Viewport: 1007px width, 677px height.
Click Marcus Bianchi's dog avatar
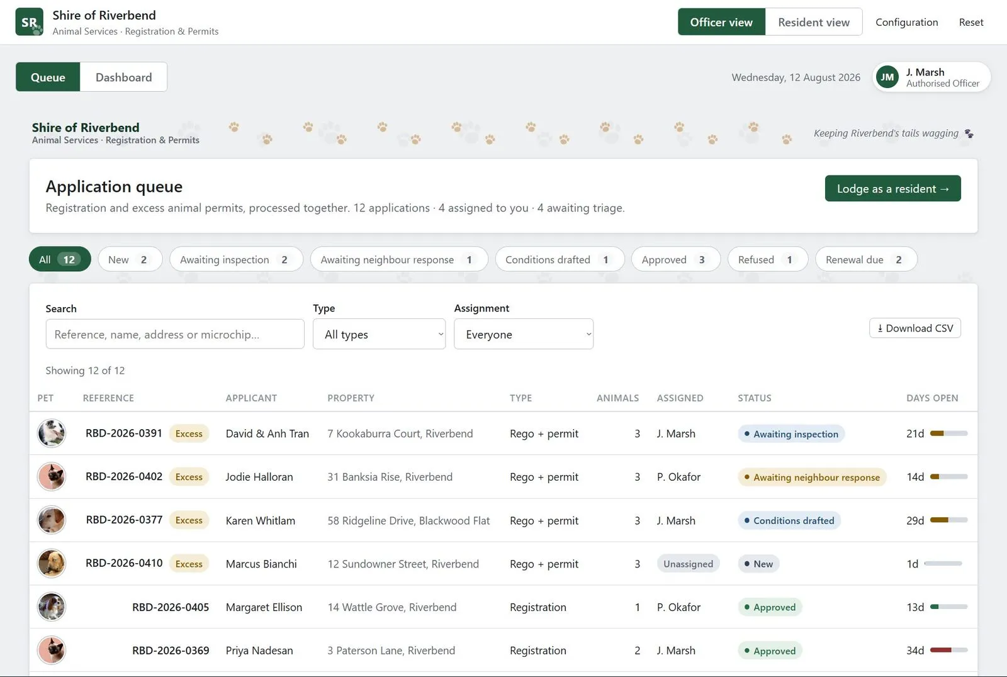tap(51, 564)
